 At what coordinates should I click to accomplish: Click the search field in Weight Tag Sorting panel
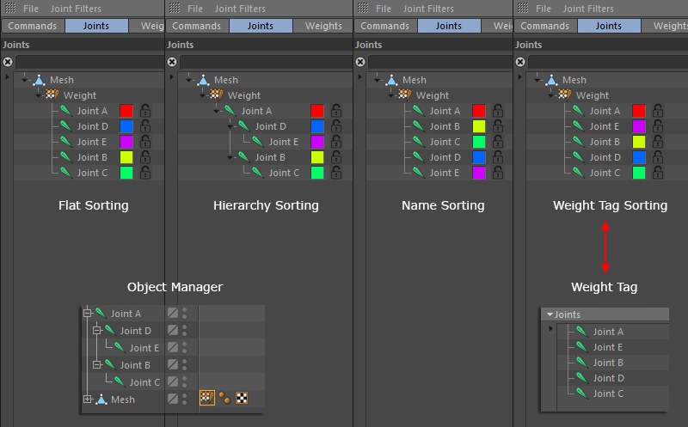click(x=608, y=62)
